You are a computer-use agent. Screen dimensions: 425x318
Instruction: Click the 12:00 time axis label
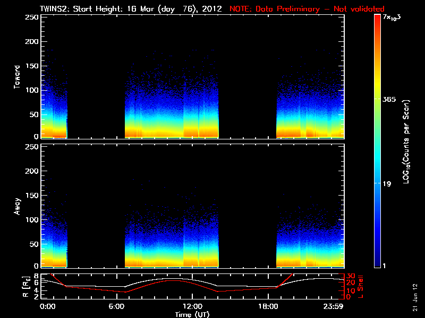(x=193, y=307)
